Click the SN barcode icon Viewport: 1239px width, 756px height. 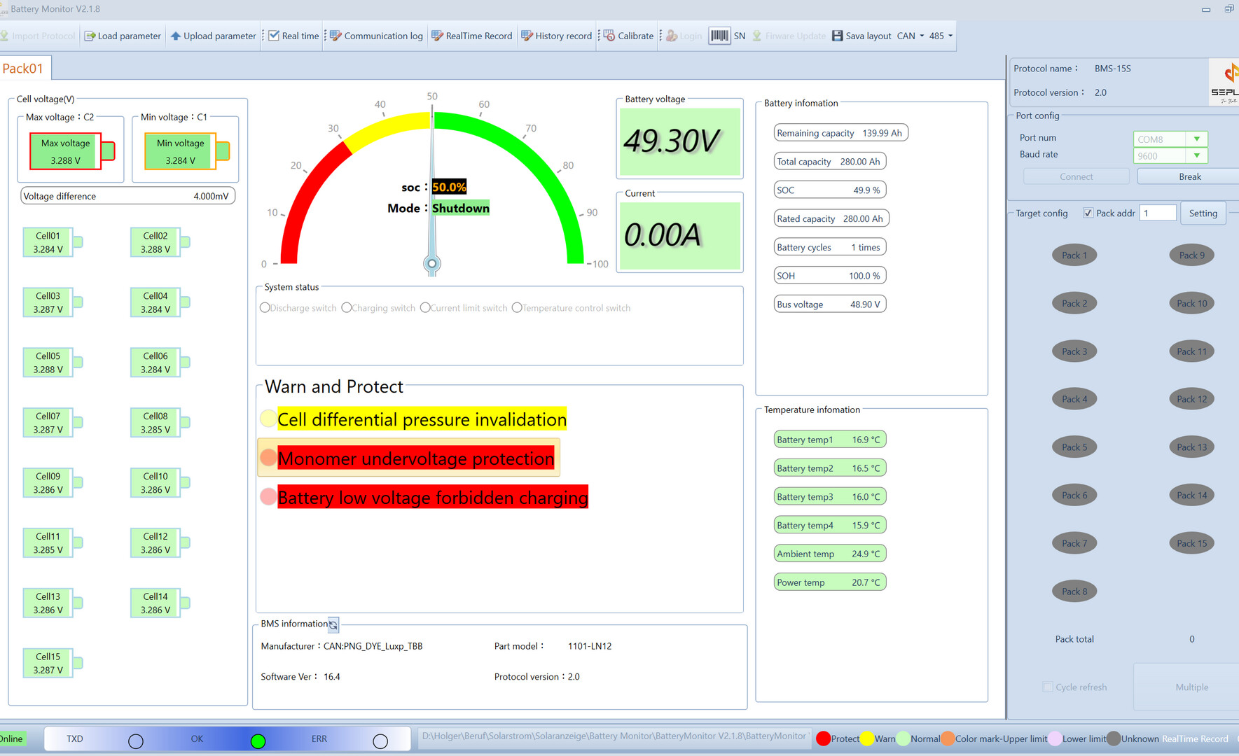(719, 36)
